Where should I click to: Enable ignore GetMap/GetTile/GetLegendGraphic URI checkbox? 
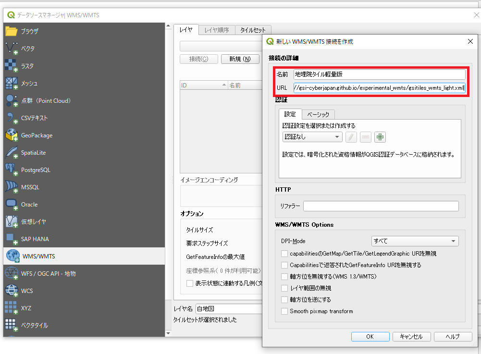284,254
